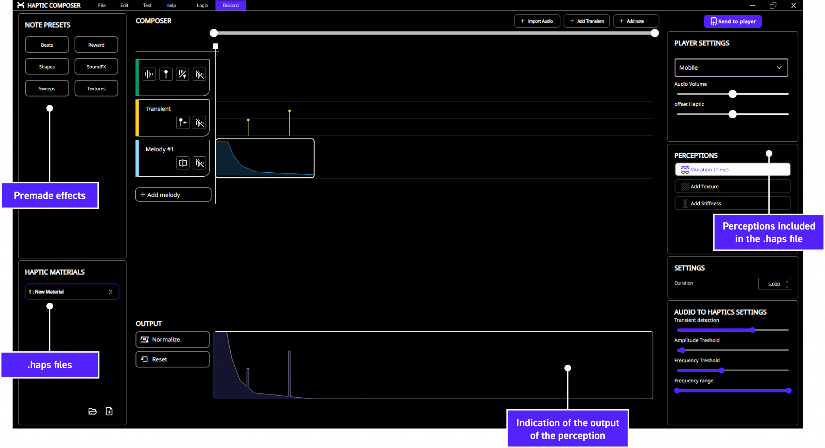Mute the Melody #1 track
Image resolution: width=825 pixels, height=448 pixels.
pos(199,163)
